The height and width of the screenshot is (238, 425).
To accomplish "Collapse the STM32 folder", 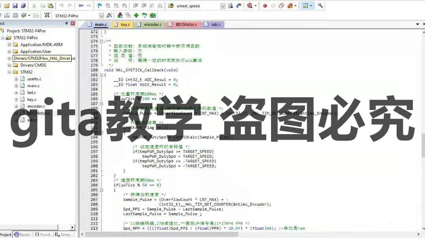I will pos(9,72).
